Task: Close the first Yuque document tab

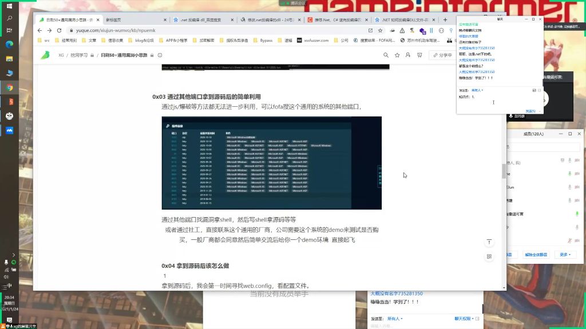Action: 98,20
